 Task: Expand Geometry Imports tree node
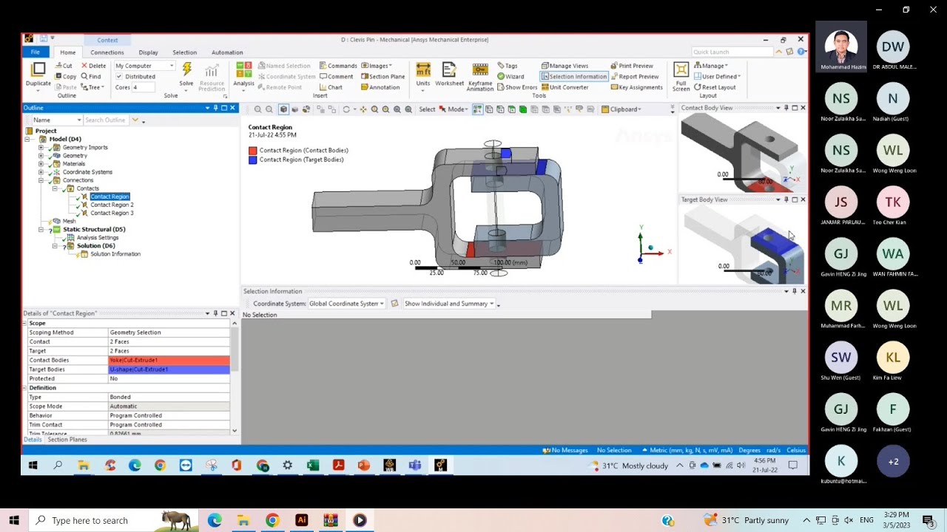(41, 148)
